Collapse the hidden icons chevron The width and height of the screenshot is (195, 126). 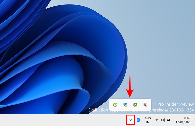[130, 120]
